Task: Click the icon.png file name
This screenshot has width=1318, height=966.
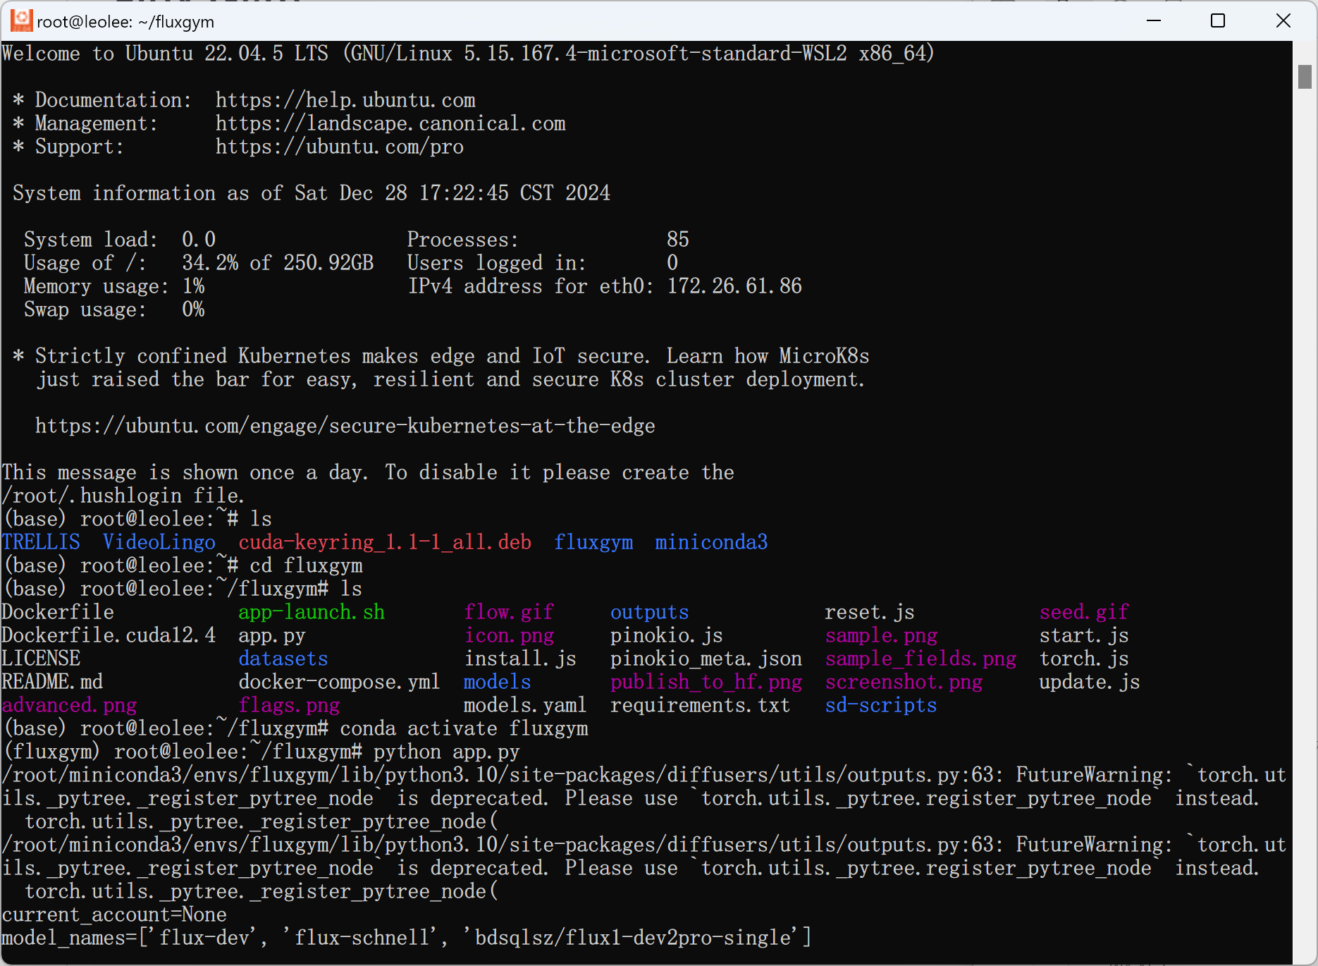Action: click(509, 635)
